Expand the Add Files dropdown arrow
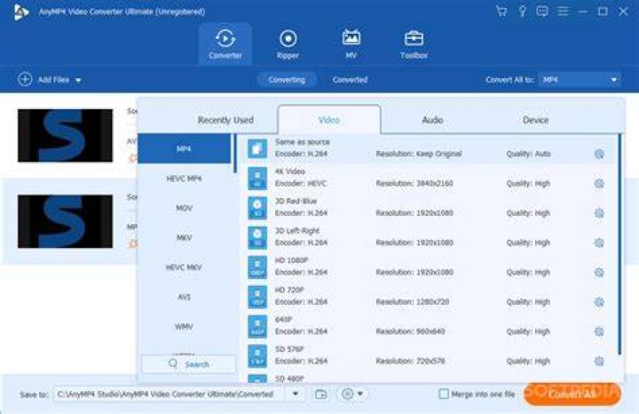Image resolution: width=639 pixels, height=414 pixels. click(78, 80)
